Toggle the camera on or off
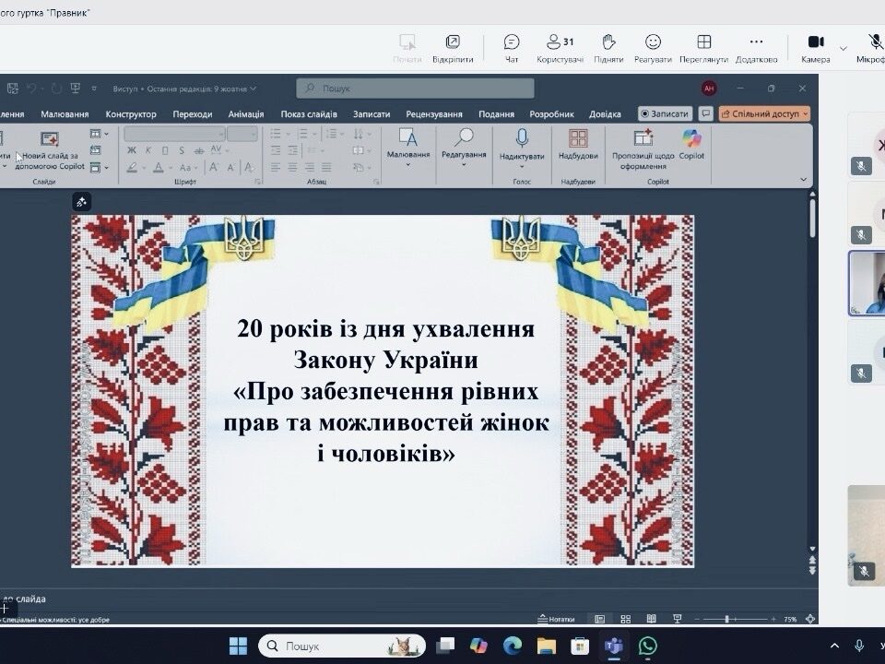 815,48
